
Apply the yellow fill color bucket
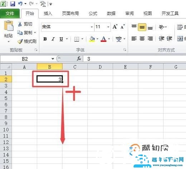92,39
